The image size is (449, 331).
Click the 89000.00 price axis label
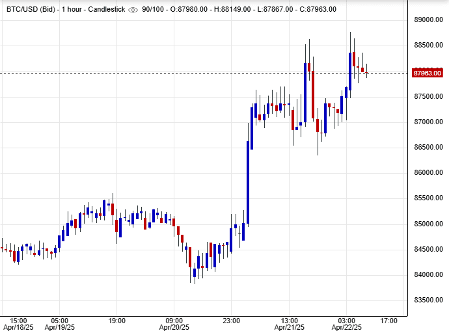[428, 20]
